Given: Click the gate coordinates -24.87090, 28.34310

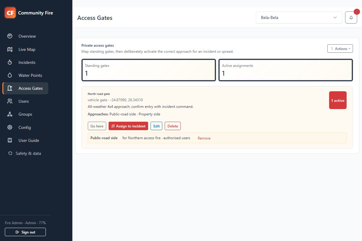Looking at the screenshot, I should click(x=126, y=100).
